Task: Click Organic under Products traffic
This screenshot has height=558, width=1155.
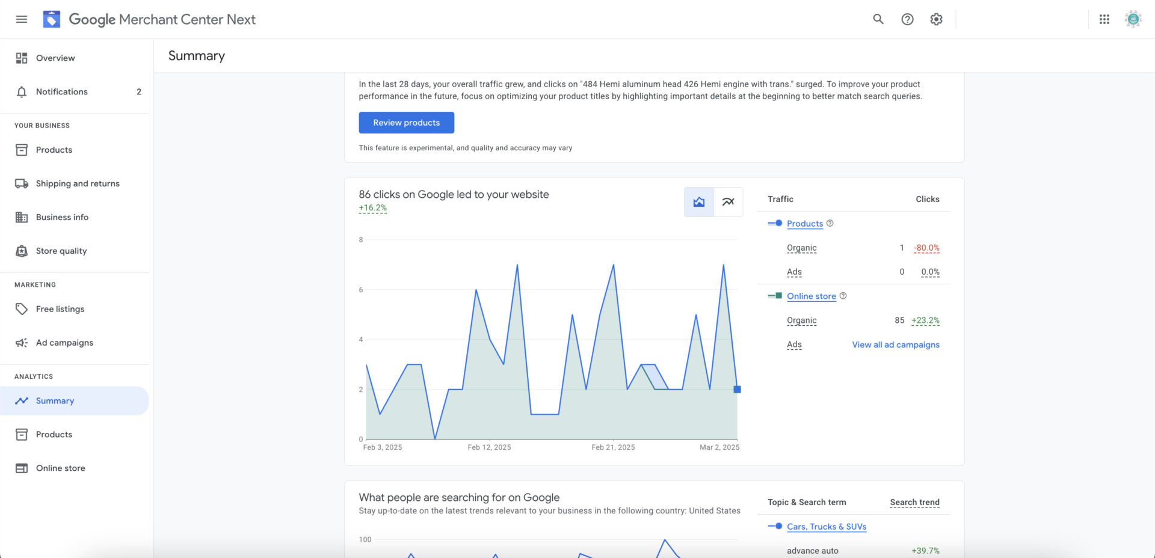Action: 802,248
